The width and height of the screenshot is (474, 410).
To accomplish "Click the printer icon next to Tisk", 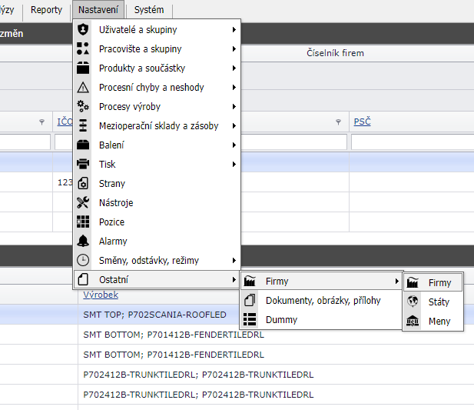I will click(x=83, y=165).
